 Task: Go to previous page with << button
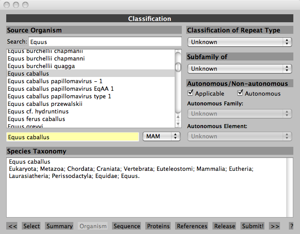pos(12,226)
